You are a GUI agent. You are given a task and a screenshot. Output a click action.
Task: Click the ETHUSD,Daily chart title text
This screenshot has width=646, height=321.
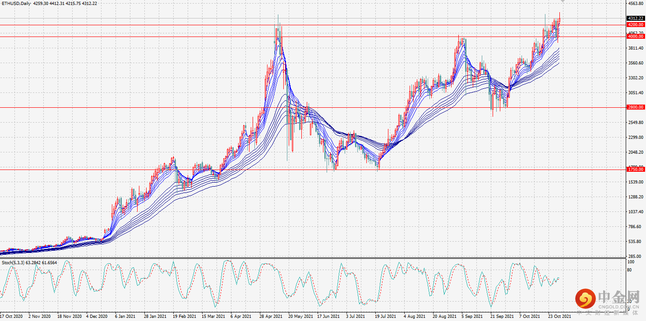click(x=16, y=3)
